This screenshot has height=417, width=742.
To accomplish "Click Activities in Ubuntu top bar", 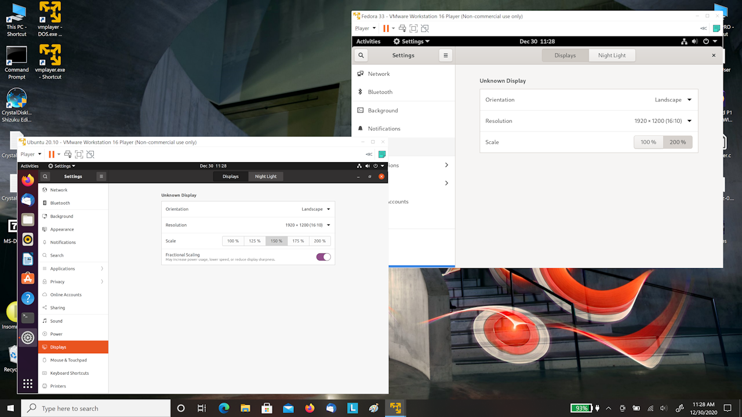I will click(x=30, y=166).
